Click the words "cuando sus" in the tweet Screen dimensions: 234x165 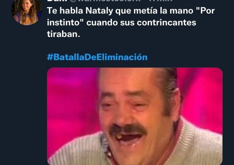(x=111, y=23)
